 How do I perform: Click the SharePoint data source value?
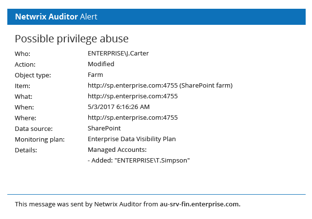click(x=104, y=128)
